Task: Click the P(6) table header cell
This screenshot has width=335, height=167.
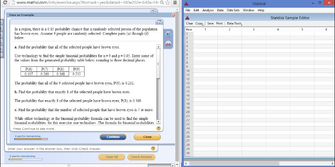Action: (x=28, y=69)
